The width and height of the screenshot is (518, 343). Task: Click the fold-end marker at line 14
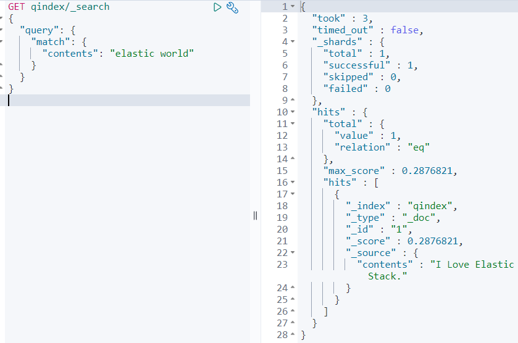(293, 159)
